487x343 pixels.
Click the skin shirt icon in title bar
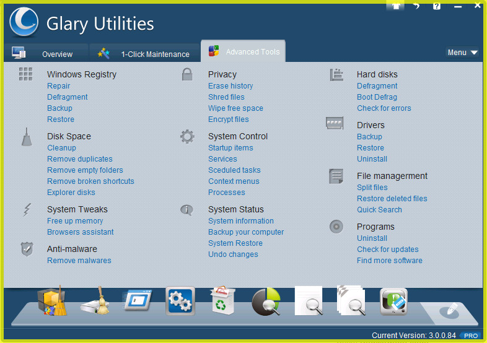(395, 6)
